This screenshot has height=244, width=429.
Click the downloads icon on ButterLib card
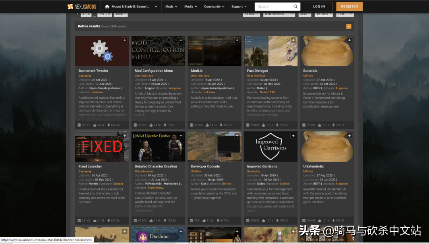pos(333,125)
